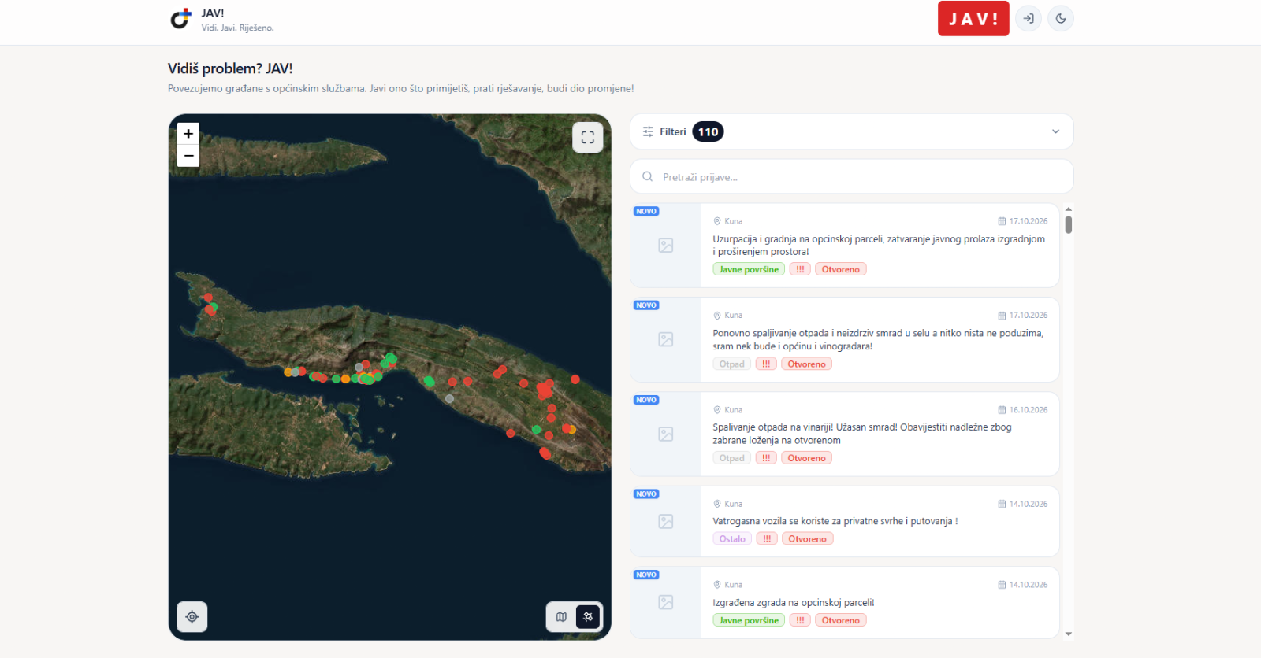
Task: Expand the Filteri panel chevron
Action: (1055, 131)
